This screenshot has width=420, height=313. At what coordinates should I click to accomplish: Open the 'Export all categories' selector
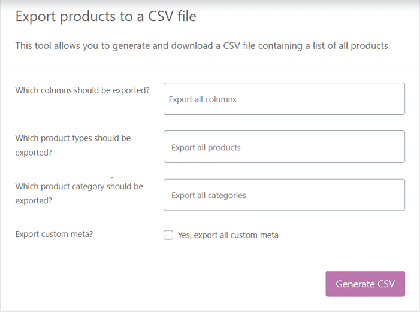(284, 195)
